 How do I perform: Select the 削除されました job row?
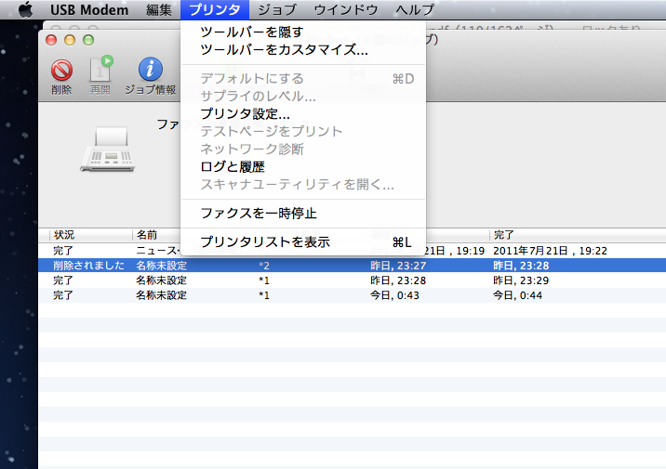pos(88,266)
